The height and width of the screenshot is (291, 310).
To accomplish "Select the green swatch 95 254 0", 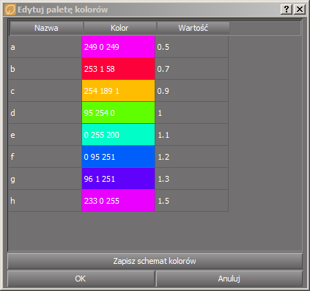I will coord(118,113).
